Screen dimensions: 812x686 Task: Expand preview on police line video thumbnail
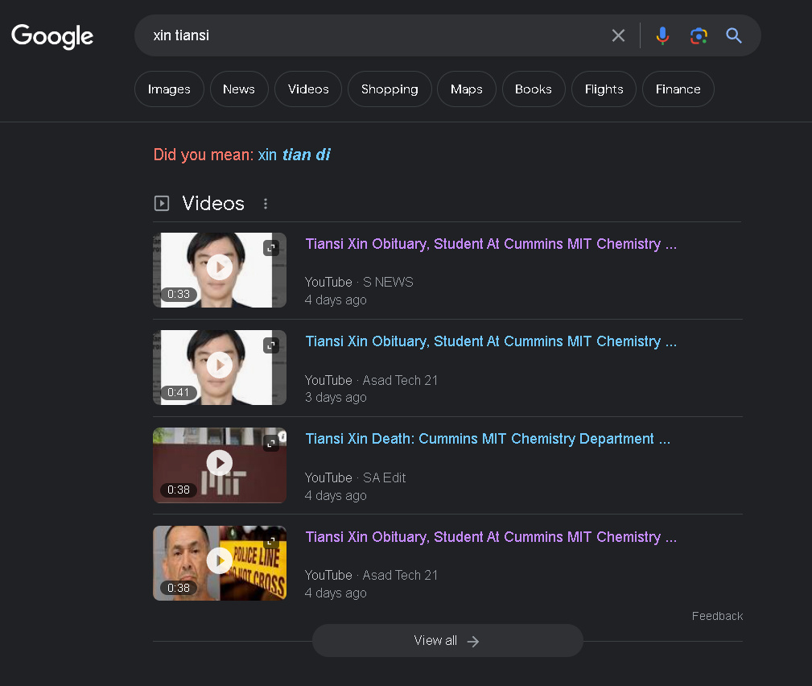tap(271, 542)
